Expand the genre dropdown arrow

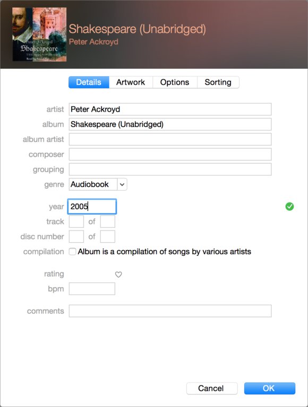pos(122,184)
